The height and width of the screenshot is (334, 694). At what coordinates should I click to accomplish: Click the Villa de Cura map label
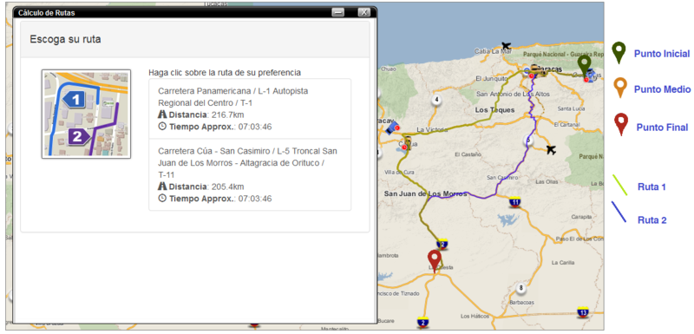click(x=399, y=172)
